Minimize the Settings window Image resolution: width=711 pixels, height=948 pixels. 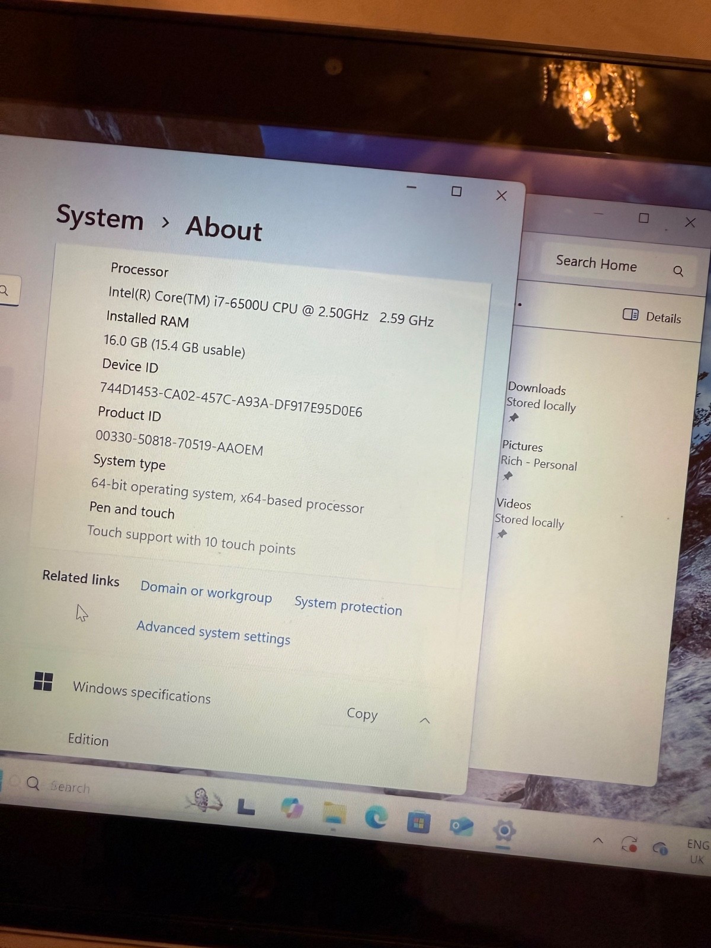(412, 187)
